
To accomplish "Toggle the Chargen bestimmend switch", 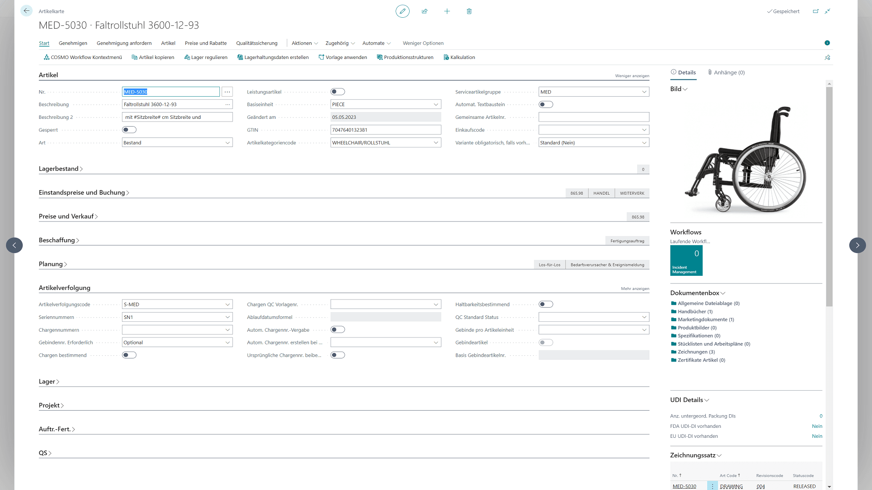I will coord(129,355).
